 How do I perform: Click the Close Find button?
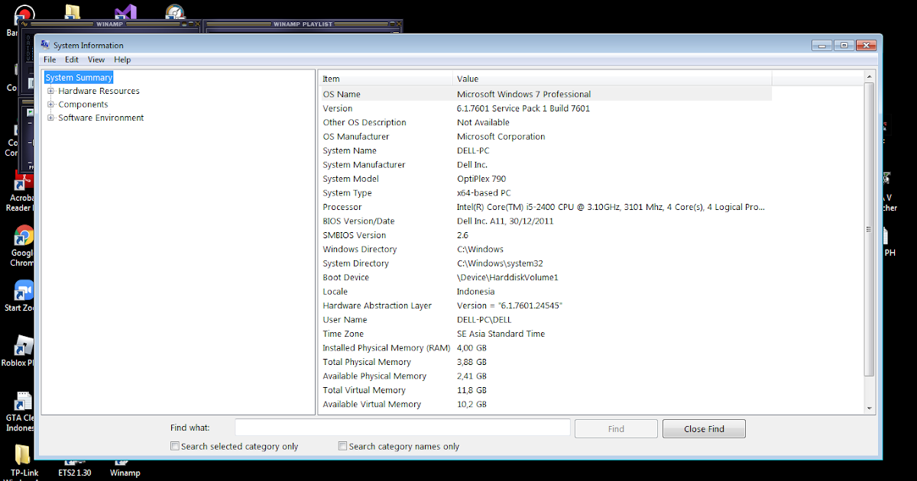point(703,428)
